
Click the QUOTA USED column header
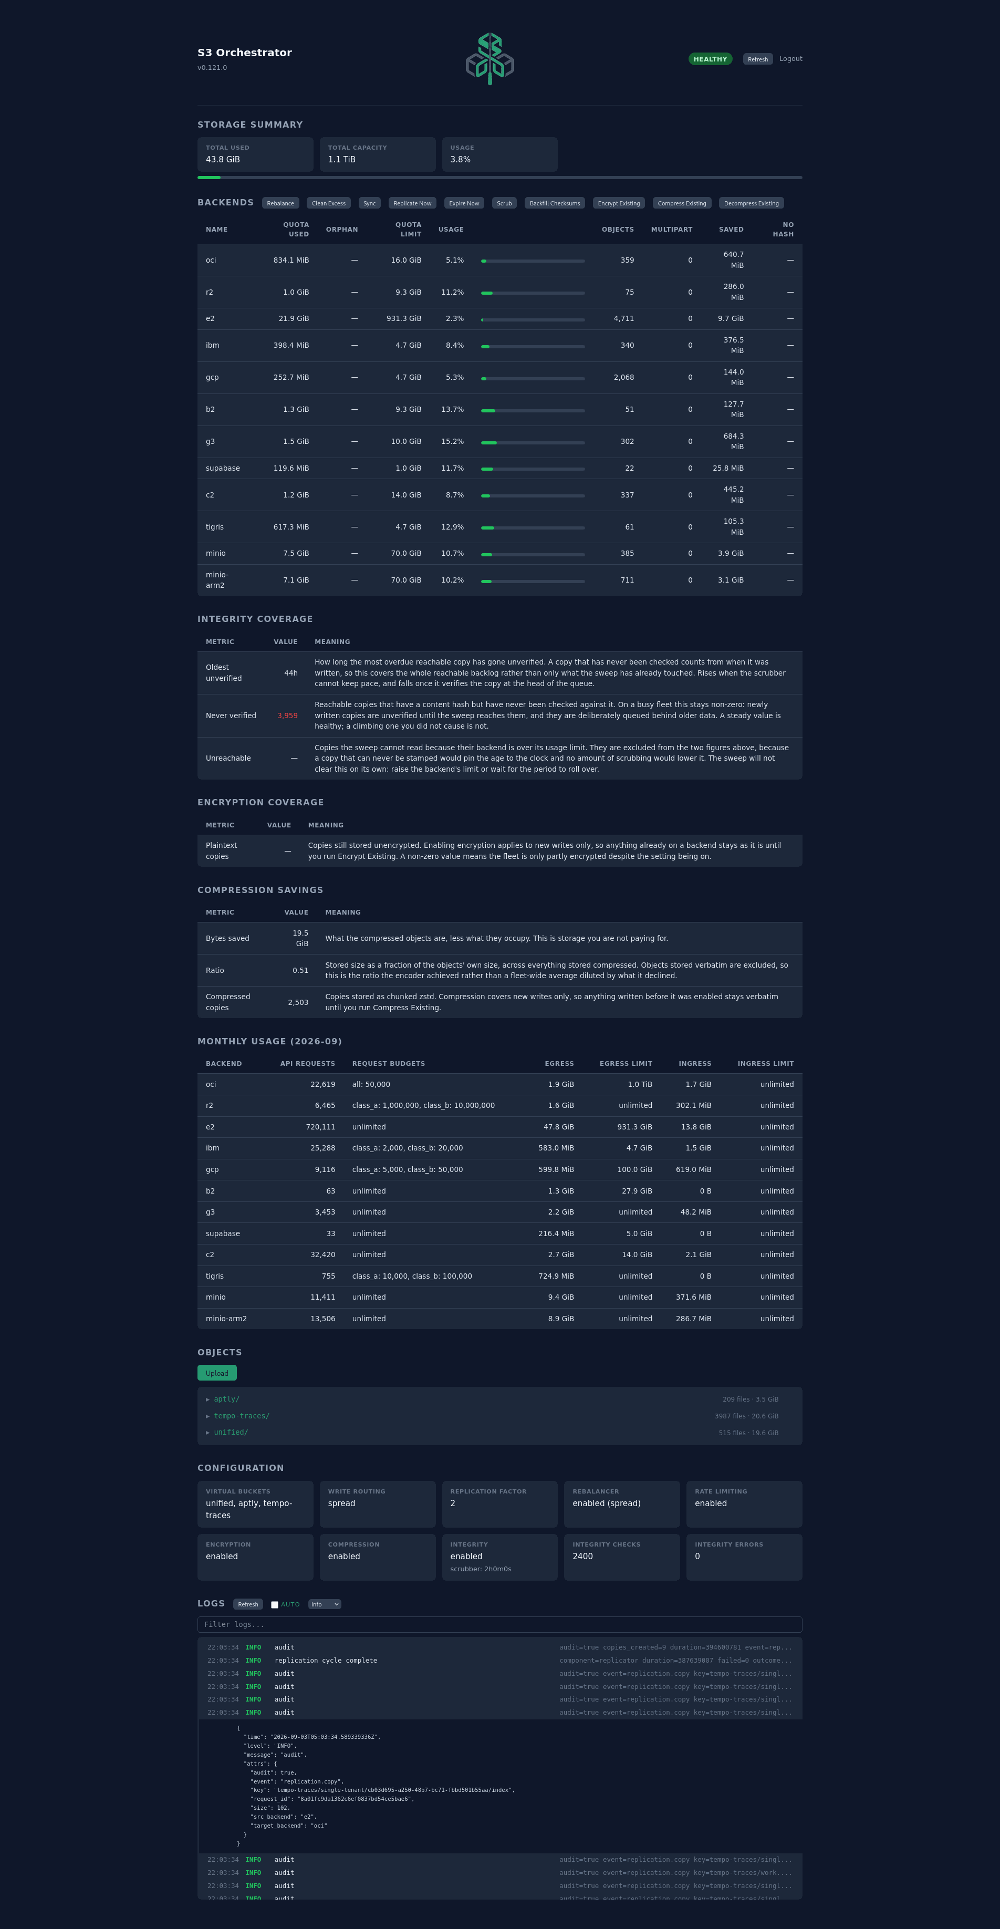tap(296, 229)
